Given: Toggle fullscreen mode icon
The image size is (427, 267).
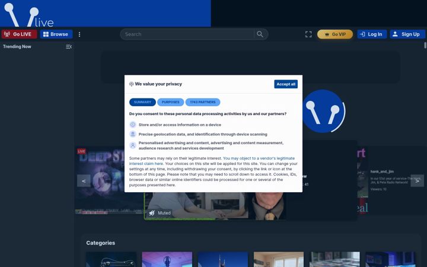Looking at the screenshot, I should click(x=308, y=34).
